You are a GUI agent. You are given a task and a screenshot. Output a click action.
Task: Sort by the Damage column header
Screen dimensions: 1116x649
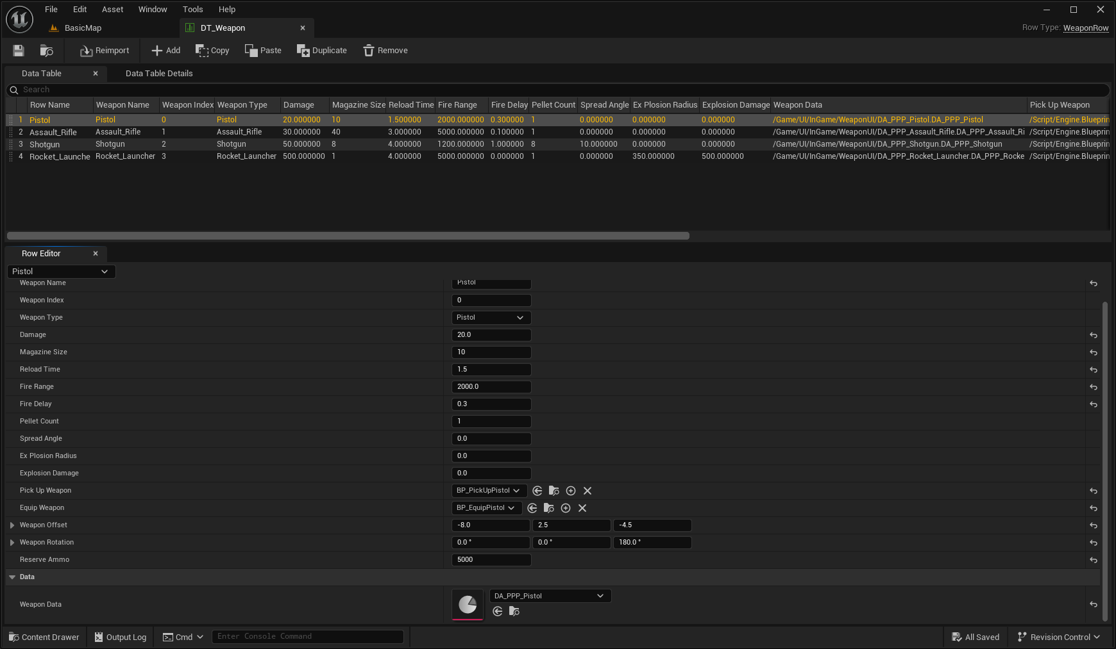[305, 105]
